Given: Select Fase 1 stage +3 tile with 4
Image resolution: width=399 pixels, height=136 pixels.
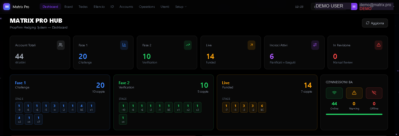Looking at the screenshot, I should [x=19, y=119].
